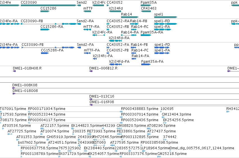Open the RP003438883.5prime EST label
Screen dimensions: 239x158
140,109
